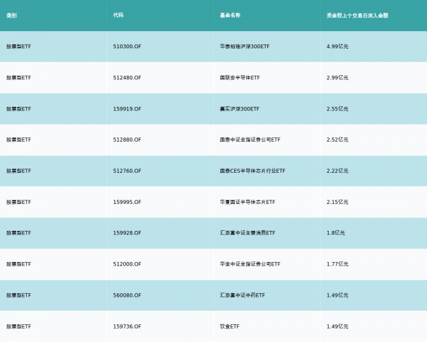
Task: Select the 国泰CES半导体芯片行业ETF fund name
Action: pyautogui.click(x=253, y=171)
